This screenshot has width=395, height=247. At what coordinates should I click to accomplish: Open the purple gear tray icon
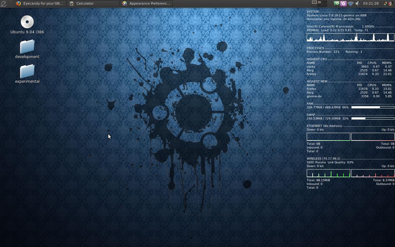click(343, 4)
